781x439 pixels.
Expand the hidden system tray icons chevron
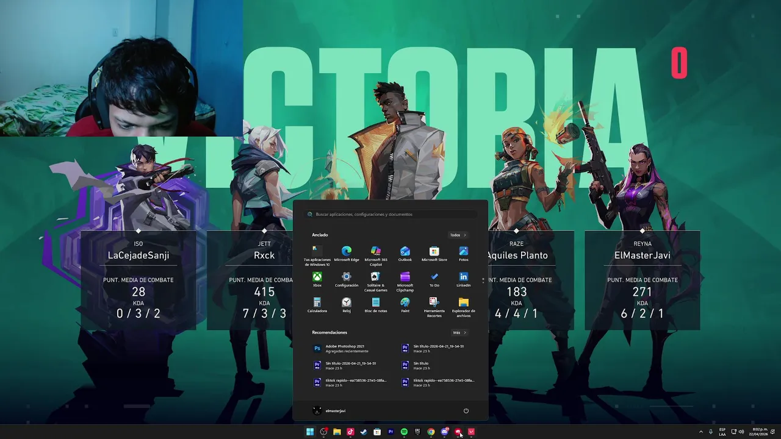700,432
